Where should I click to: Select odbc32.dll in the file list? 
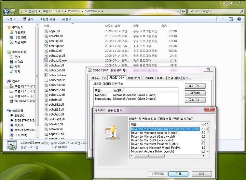(56, 51)
